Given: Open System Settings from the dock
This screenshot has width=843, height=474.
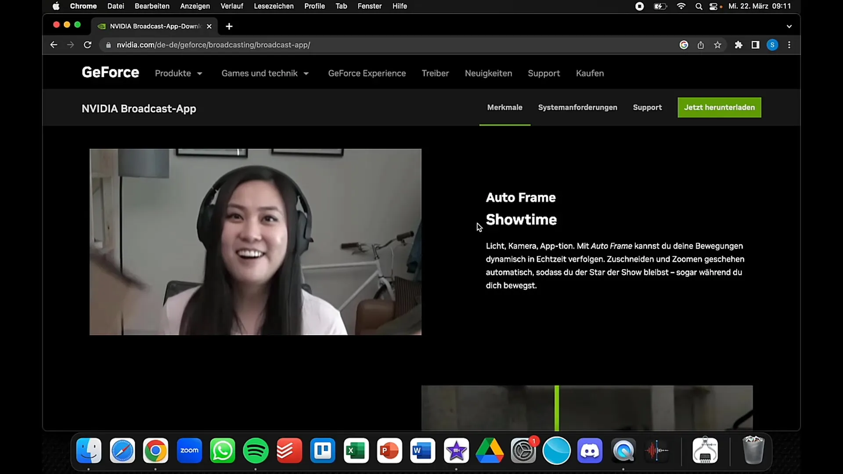Looking at the screenshot, I should (523, 450).
